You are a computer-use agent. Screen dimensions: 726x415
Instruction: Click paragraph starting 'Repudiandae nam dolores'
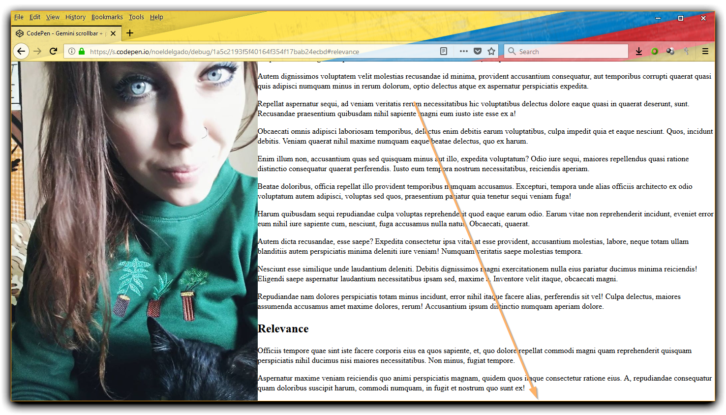[469, 301]
